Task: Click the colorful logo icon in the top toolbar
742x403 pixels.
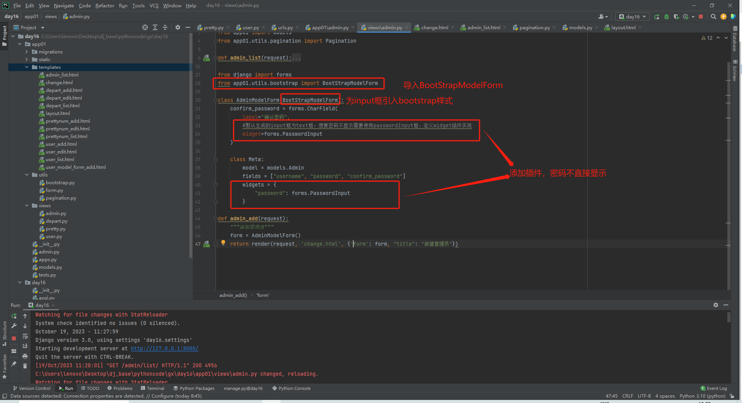Action: pyautogui.click(x=734, y=17)
